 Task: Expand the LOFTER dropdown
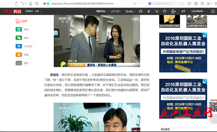[116, 11]
